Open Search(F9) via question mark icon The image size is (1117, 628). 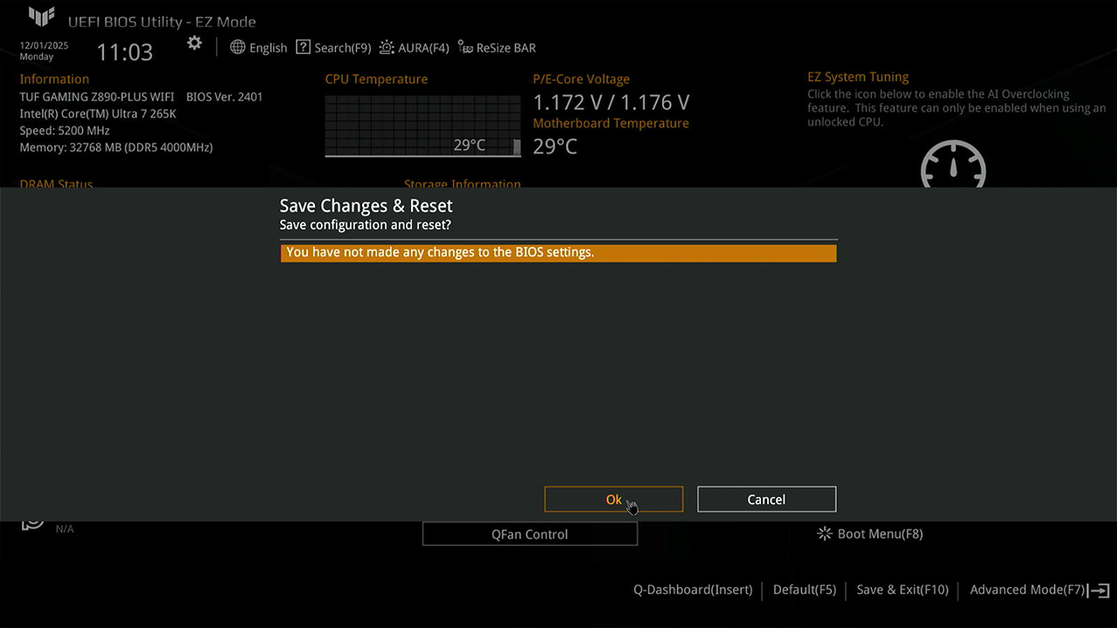(x=303, y=47)
